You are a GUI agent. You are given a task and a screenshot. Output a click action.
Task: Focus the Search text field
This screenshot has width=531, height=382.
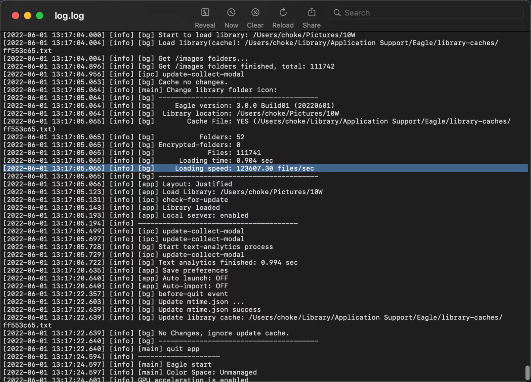(426, 13)
